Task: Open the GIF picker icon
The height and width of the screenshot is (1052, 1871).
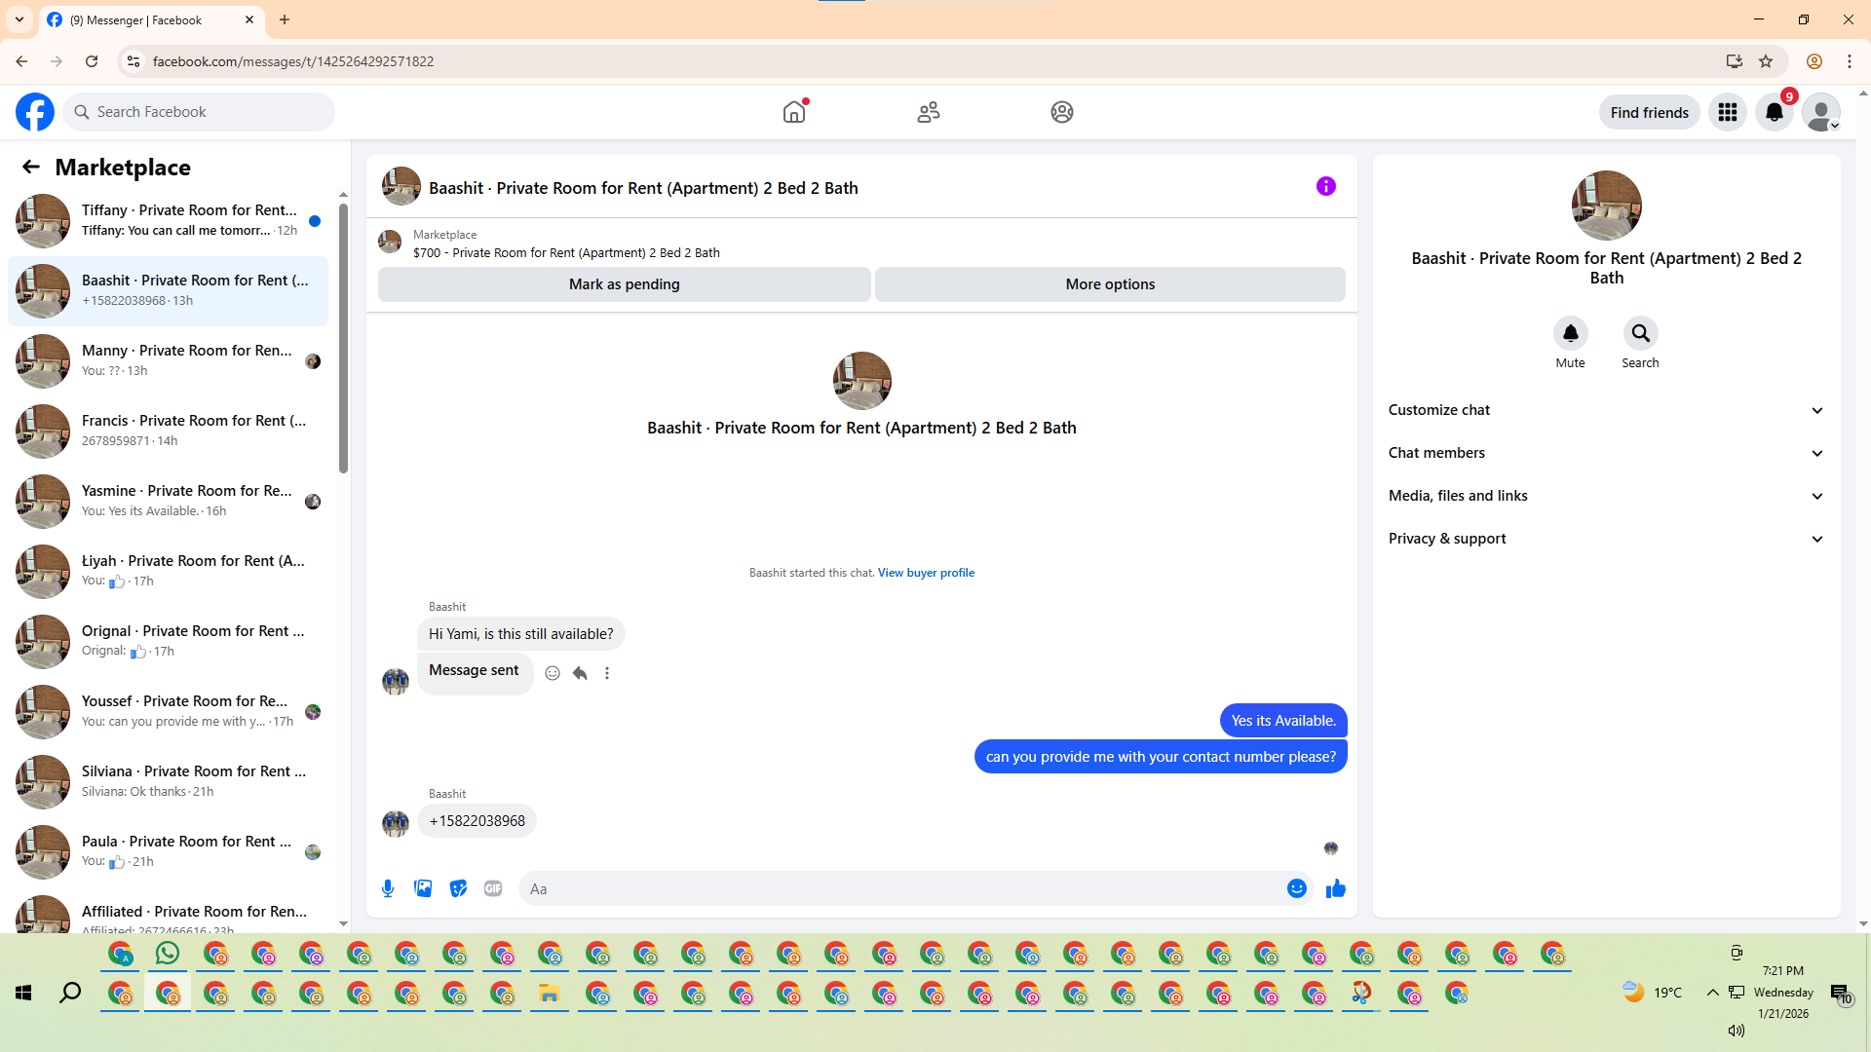Action: pyautogui.click(x=493, y=888)
